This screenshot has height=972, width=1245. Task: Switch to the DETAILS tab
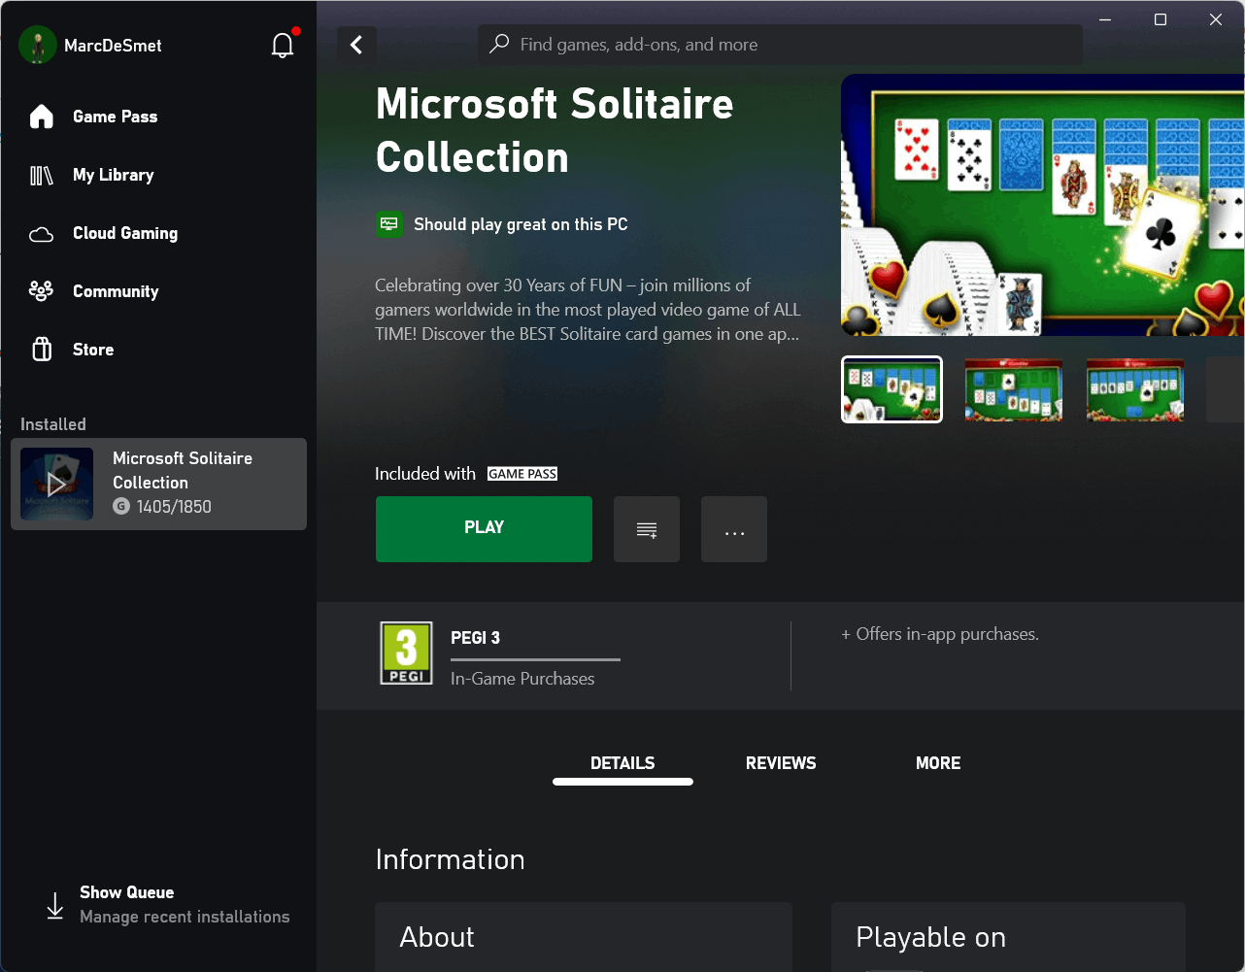(x=622, y=763)
